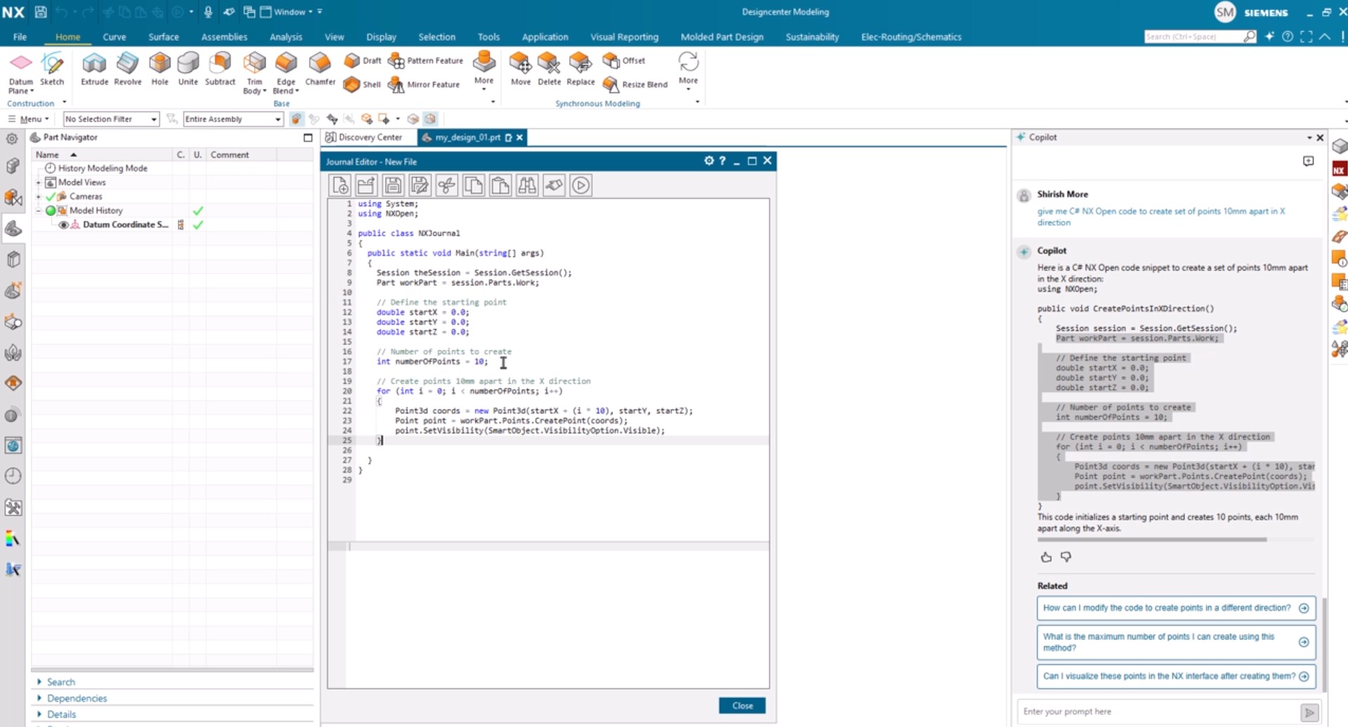The width and height of the screenshot is (1348, 727).
Task: Toggle visibility of Datum Coordinate System
Action: tap(63, 225)
